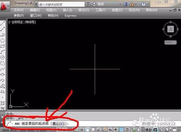Toggle Polar Tracking in status bar
Viewport: 181px width, 132px height.
[82, 130]
